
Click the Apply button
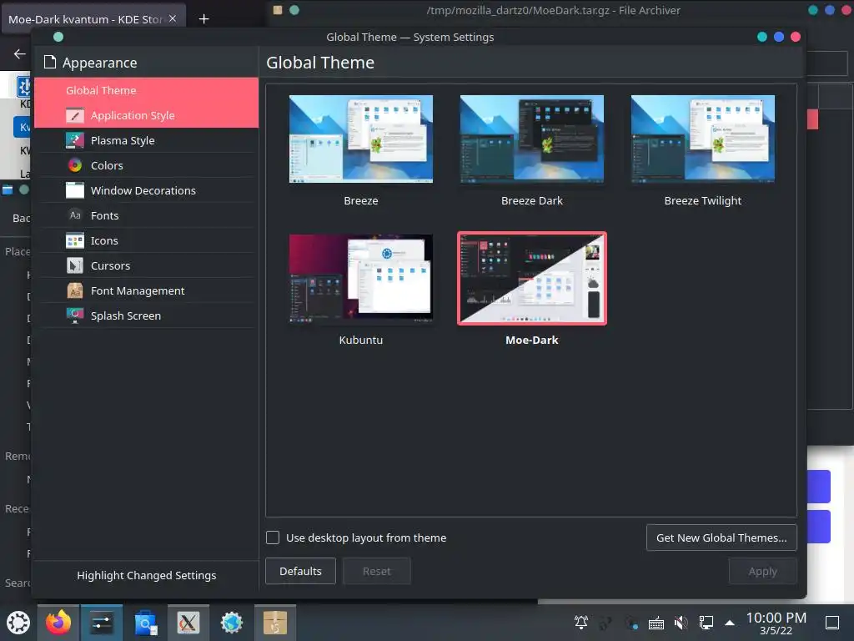762,571
